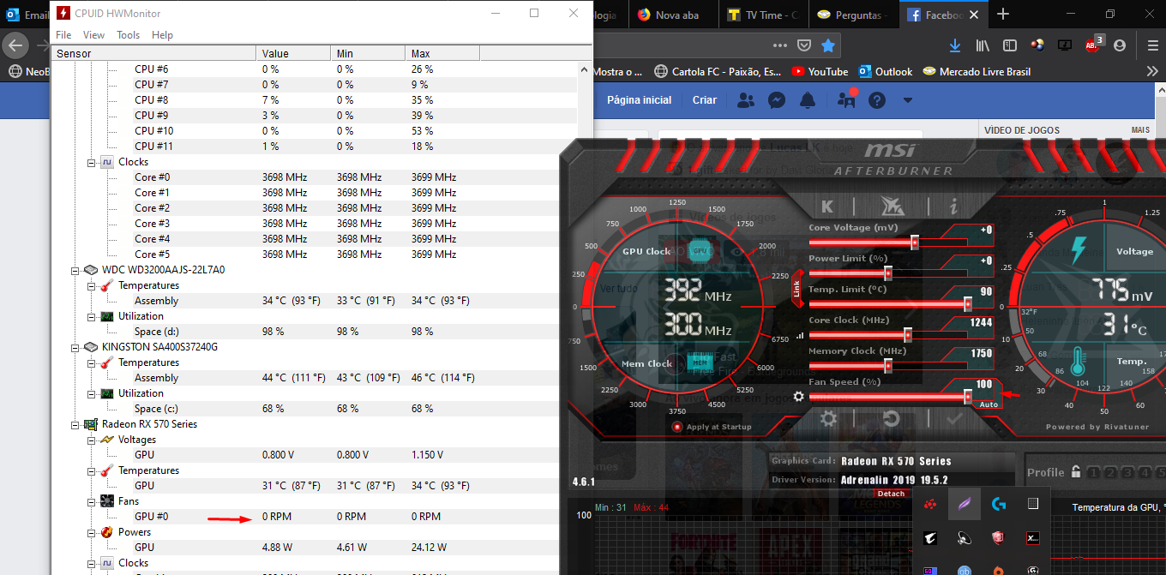Image resolution: width=1166 pixels, height=575 pixels.
Task: Open the Afterburner information i button
Action: point(954,206)
